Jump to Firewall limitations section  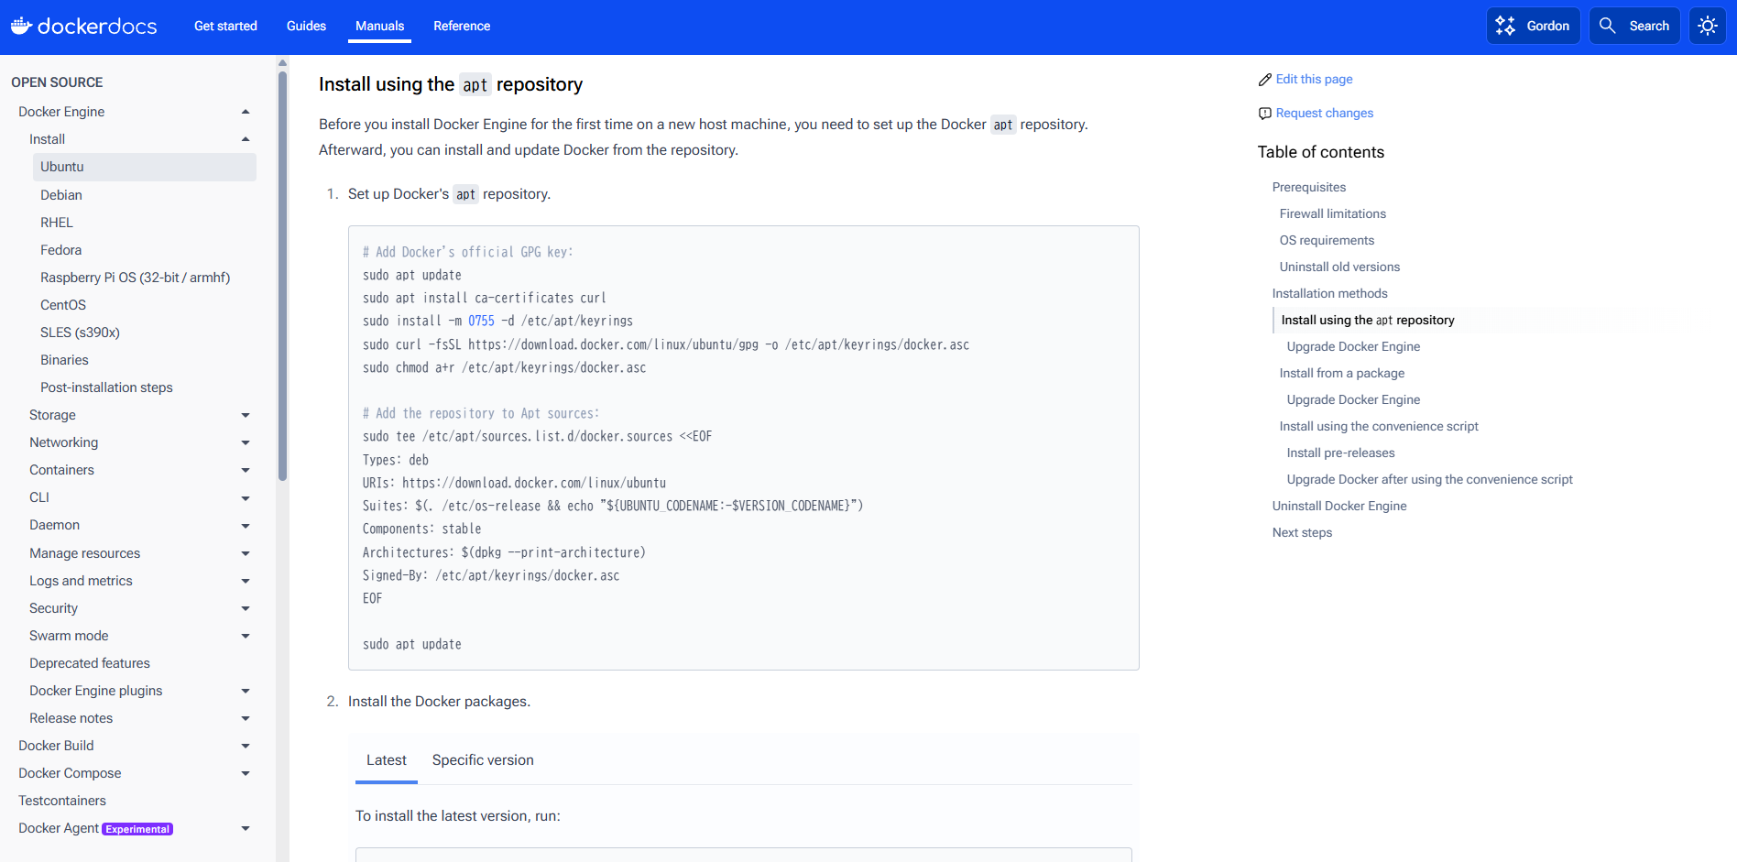click(x=1333, y=213)
